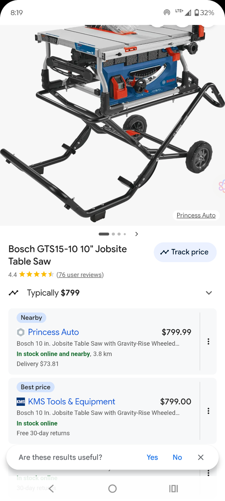Select the second image carousel dot
Image resolution: width=225 pixels, height=501 pixels.
click(x=114, y=234)
